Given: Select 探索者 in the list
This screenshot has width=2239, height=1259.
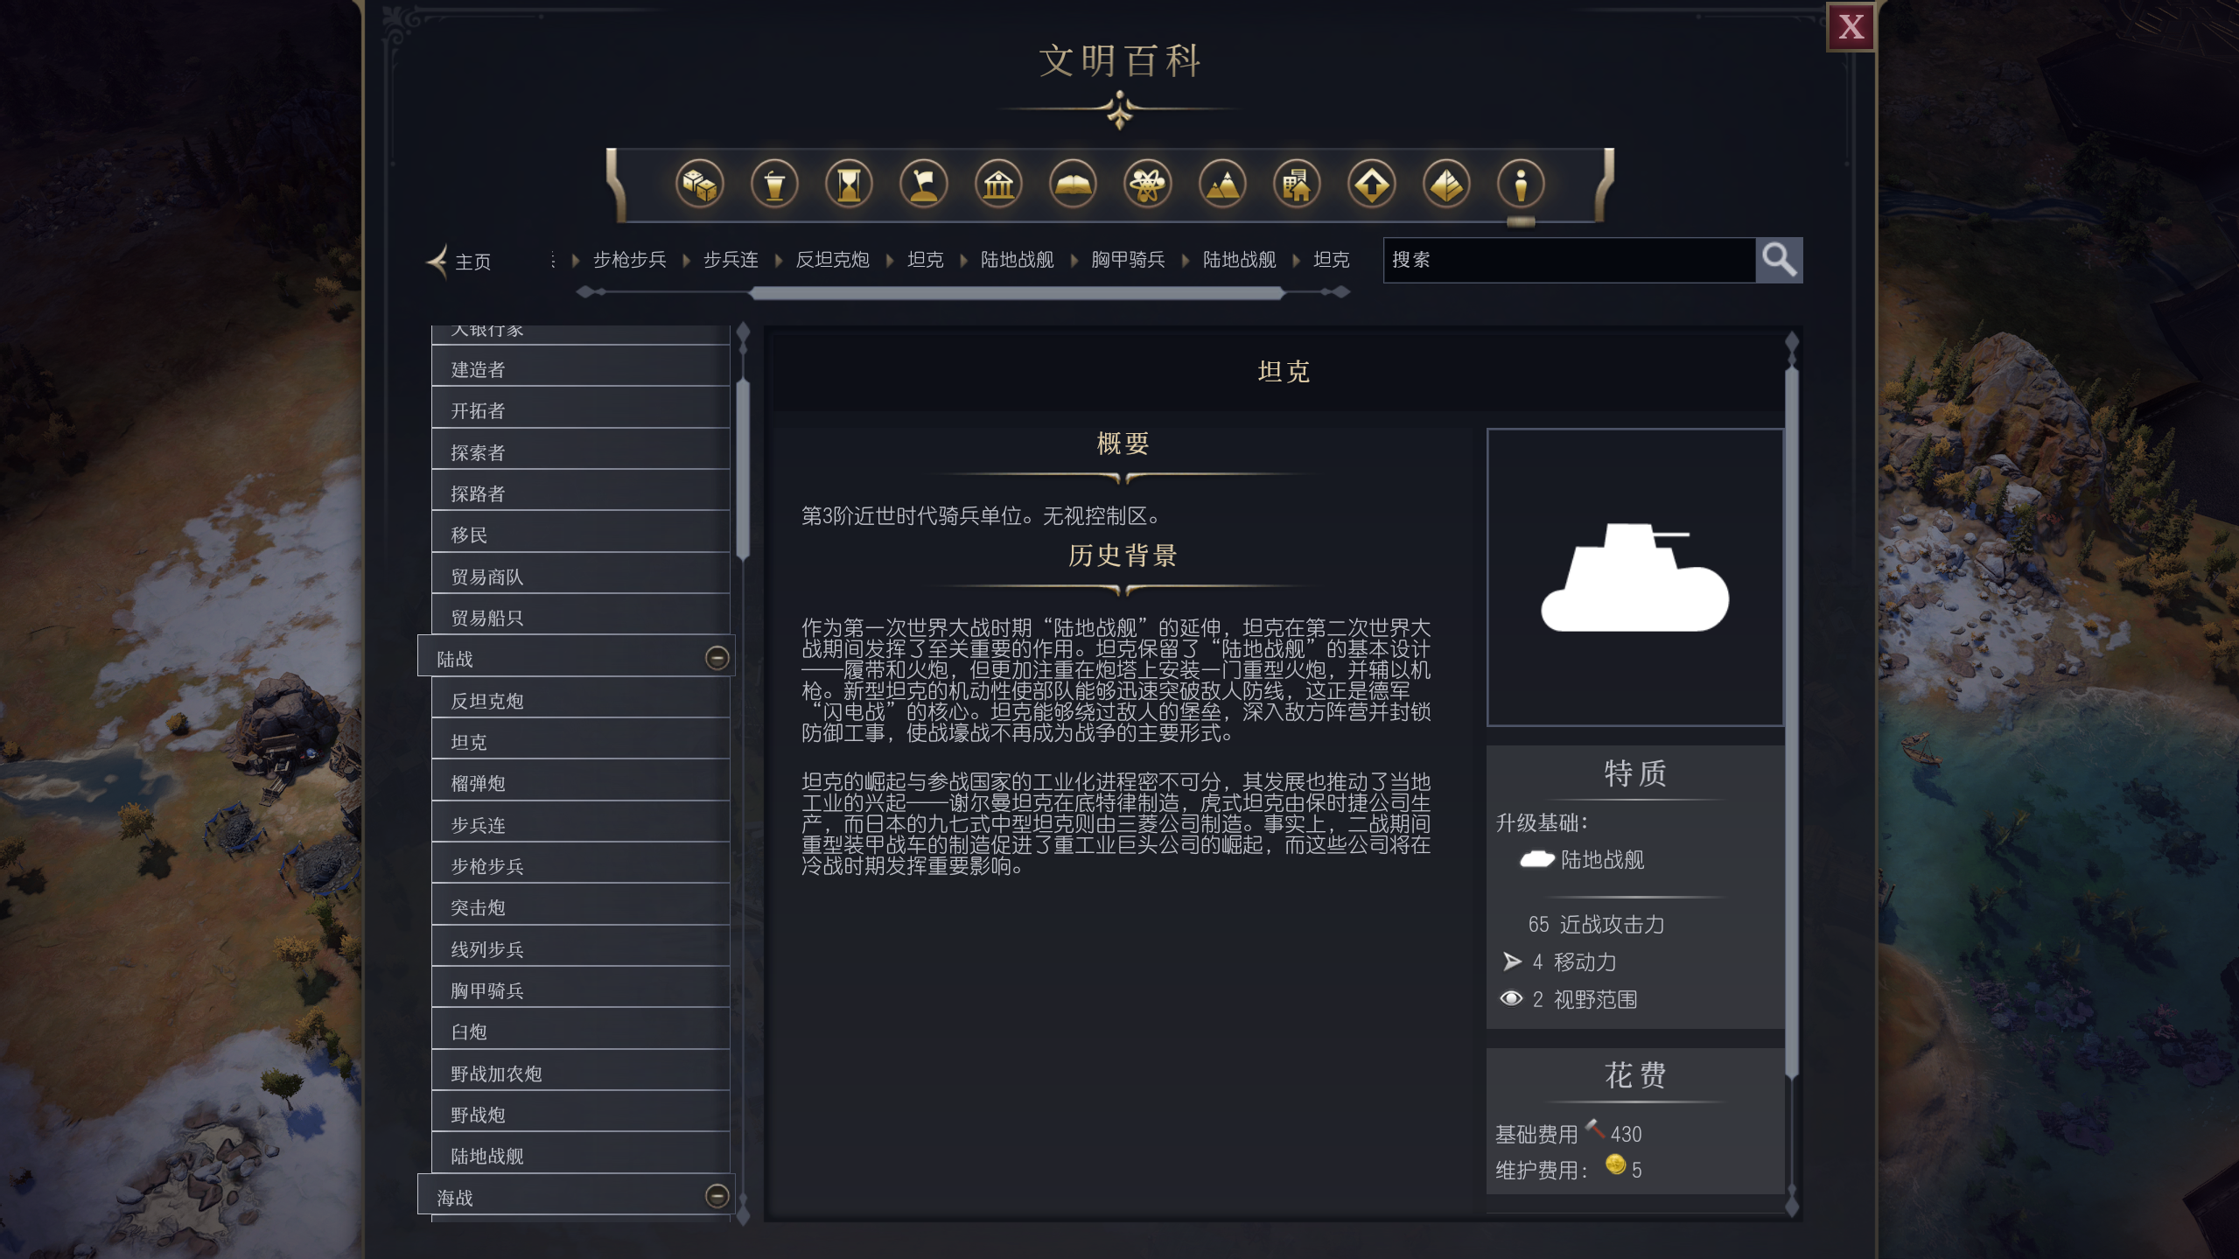Looking at the screenshot, I should pos(580,452).
